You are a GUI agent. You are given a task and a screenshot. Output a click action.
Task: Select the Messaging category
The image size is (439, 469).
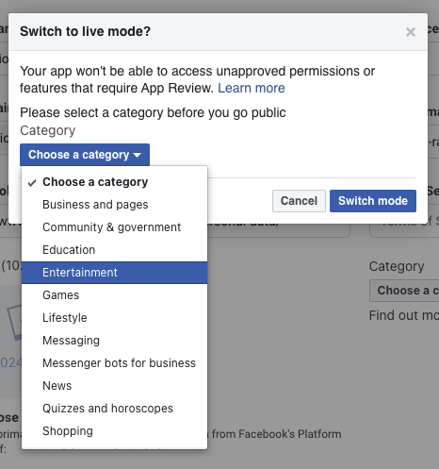(114, 341)
